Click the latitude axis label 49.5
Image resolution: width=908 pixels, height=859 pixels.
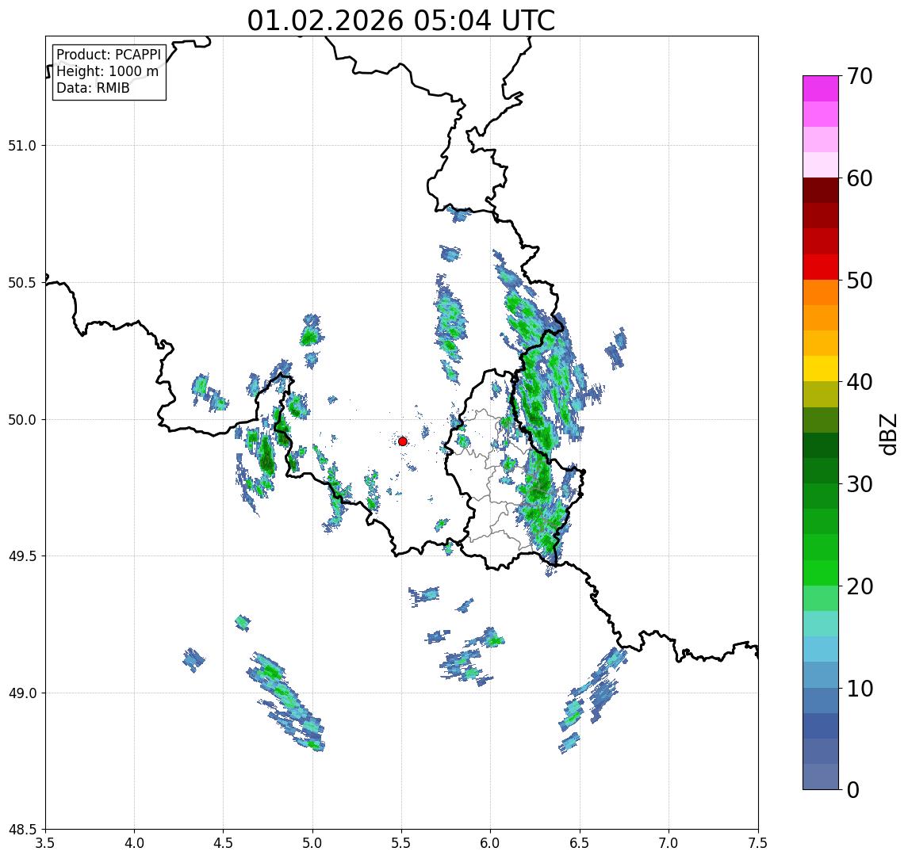pos(22,556)
